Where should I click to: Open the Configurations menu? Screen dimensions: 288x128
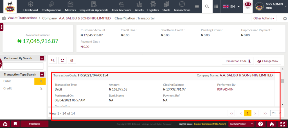click(x=51, y=6)
